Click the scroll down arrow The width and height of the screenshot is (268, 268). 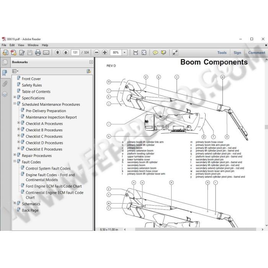(266, 226)
